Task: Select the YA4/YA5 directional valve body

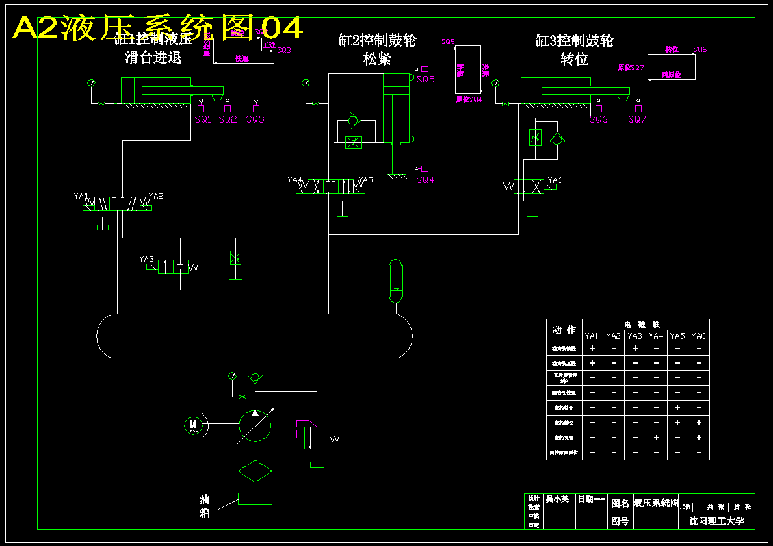Action: point(331,187)
